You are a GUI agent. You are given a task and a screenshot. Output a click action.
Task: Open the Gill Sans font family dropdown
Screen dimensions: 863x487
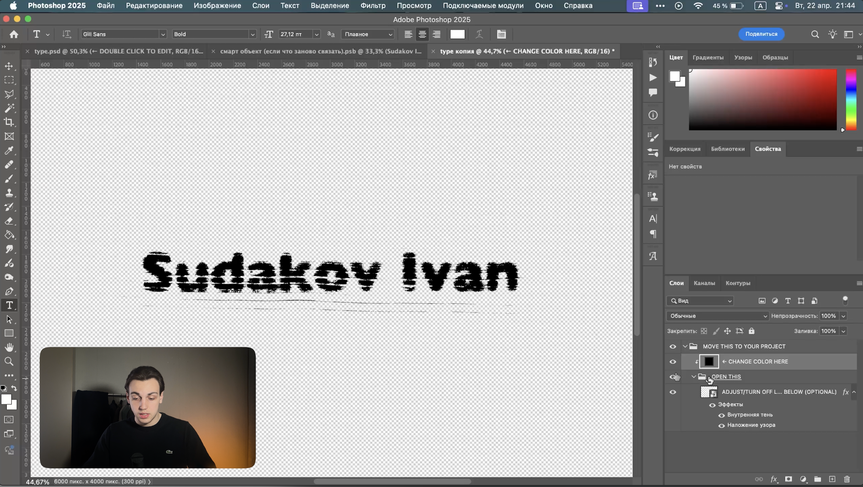(162, 34)
